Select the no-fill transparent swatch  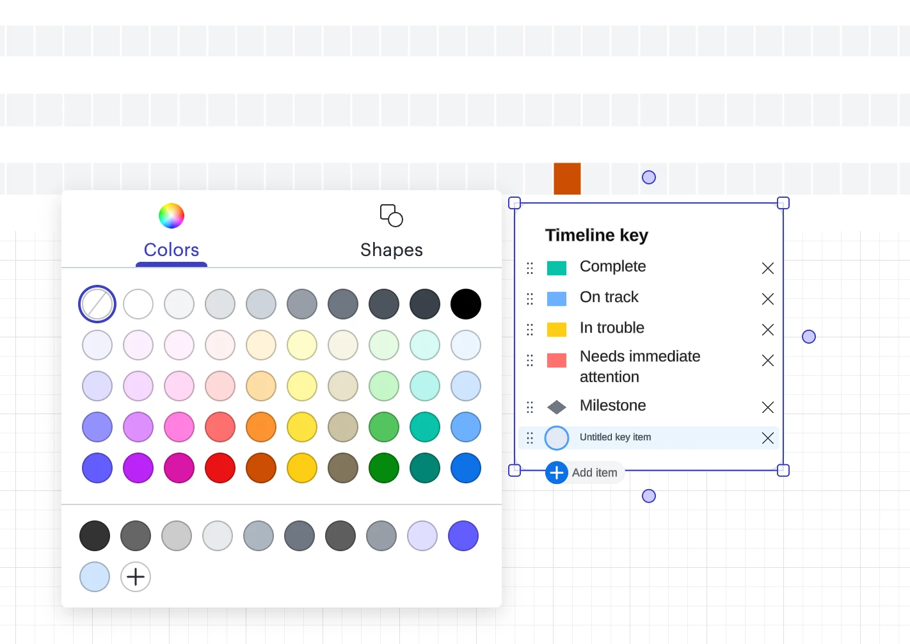(x=97, y=304)
